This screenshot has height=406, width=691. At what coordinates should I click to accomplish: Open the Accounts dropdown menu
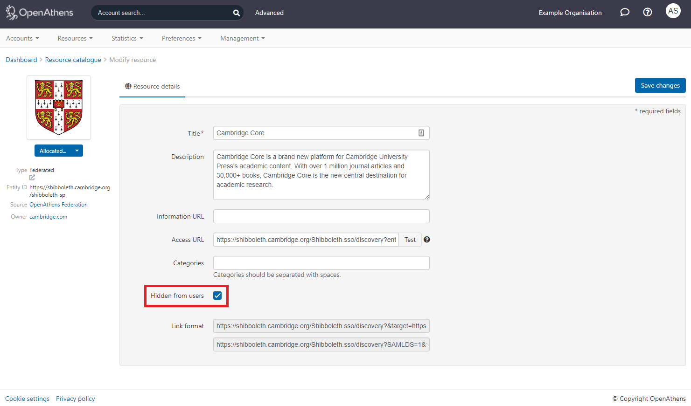click(22, 38)
